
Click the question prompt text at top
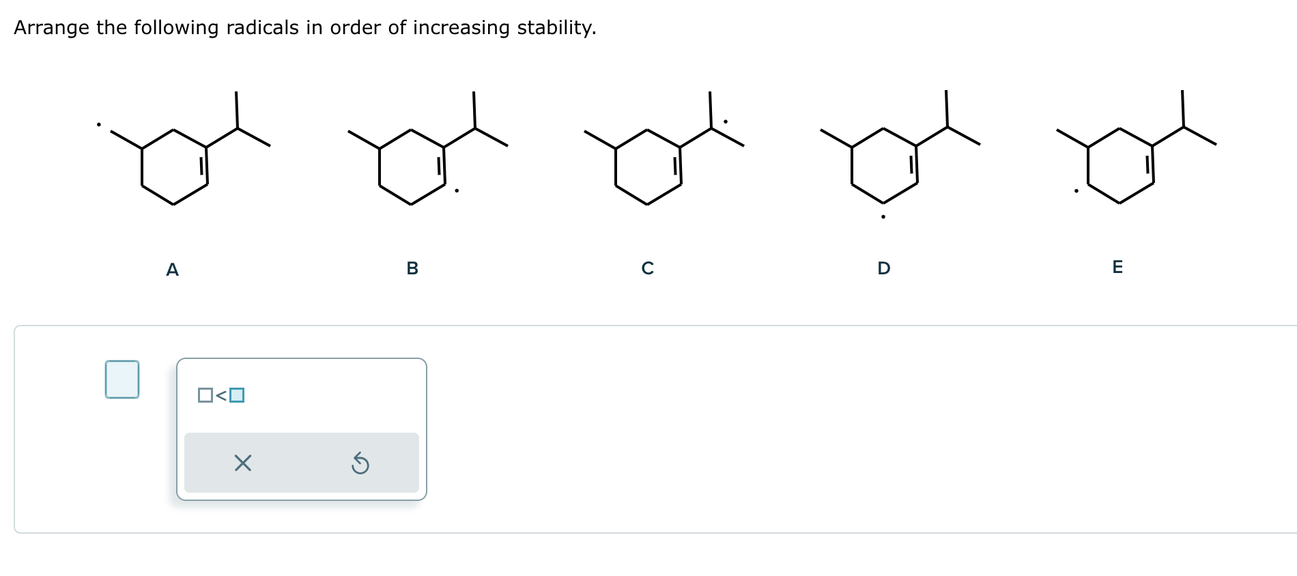click(305, 28)
